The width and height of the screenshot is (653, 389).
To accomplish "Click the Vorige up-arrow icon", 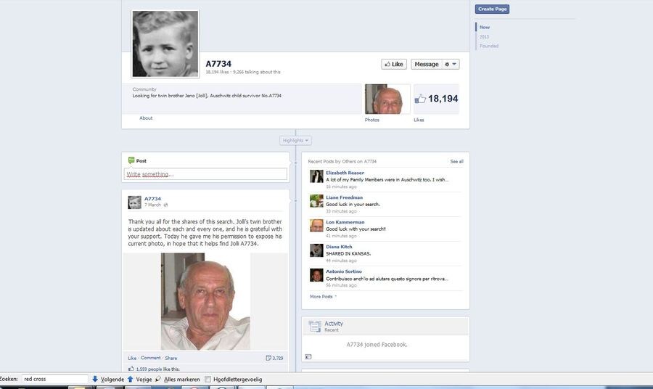I will pyautogui.click(x=131, y=379).
